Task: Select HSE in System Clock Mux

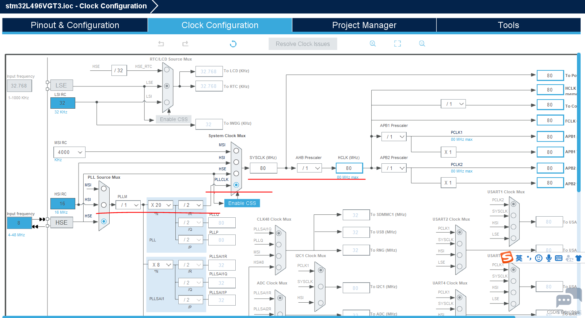Action: click(236, 174)
